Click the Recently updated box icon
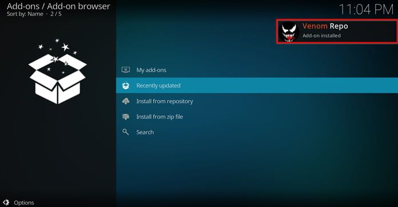Viewport: 398px width, 207px height. tap(126, 86)
